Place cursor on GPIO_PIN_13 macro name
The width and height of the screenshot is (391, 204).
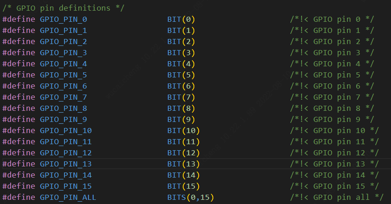(x=65, y=164)
